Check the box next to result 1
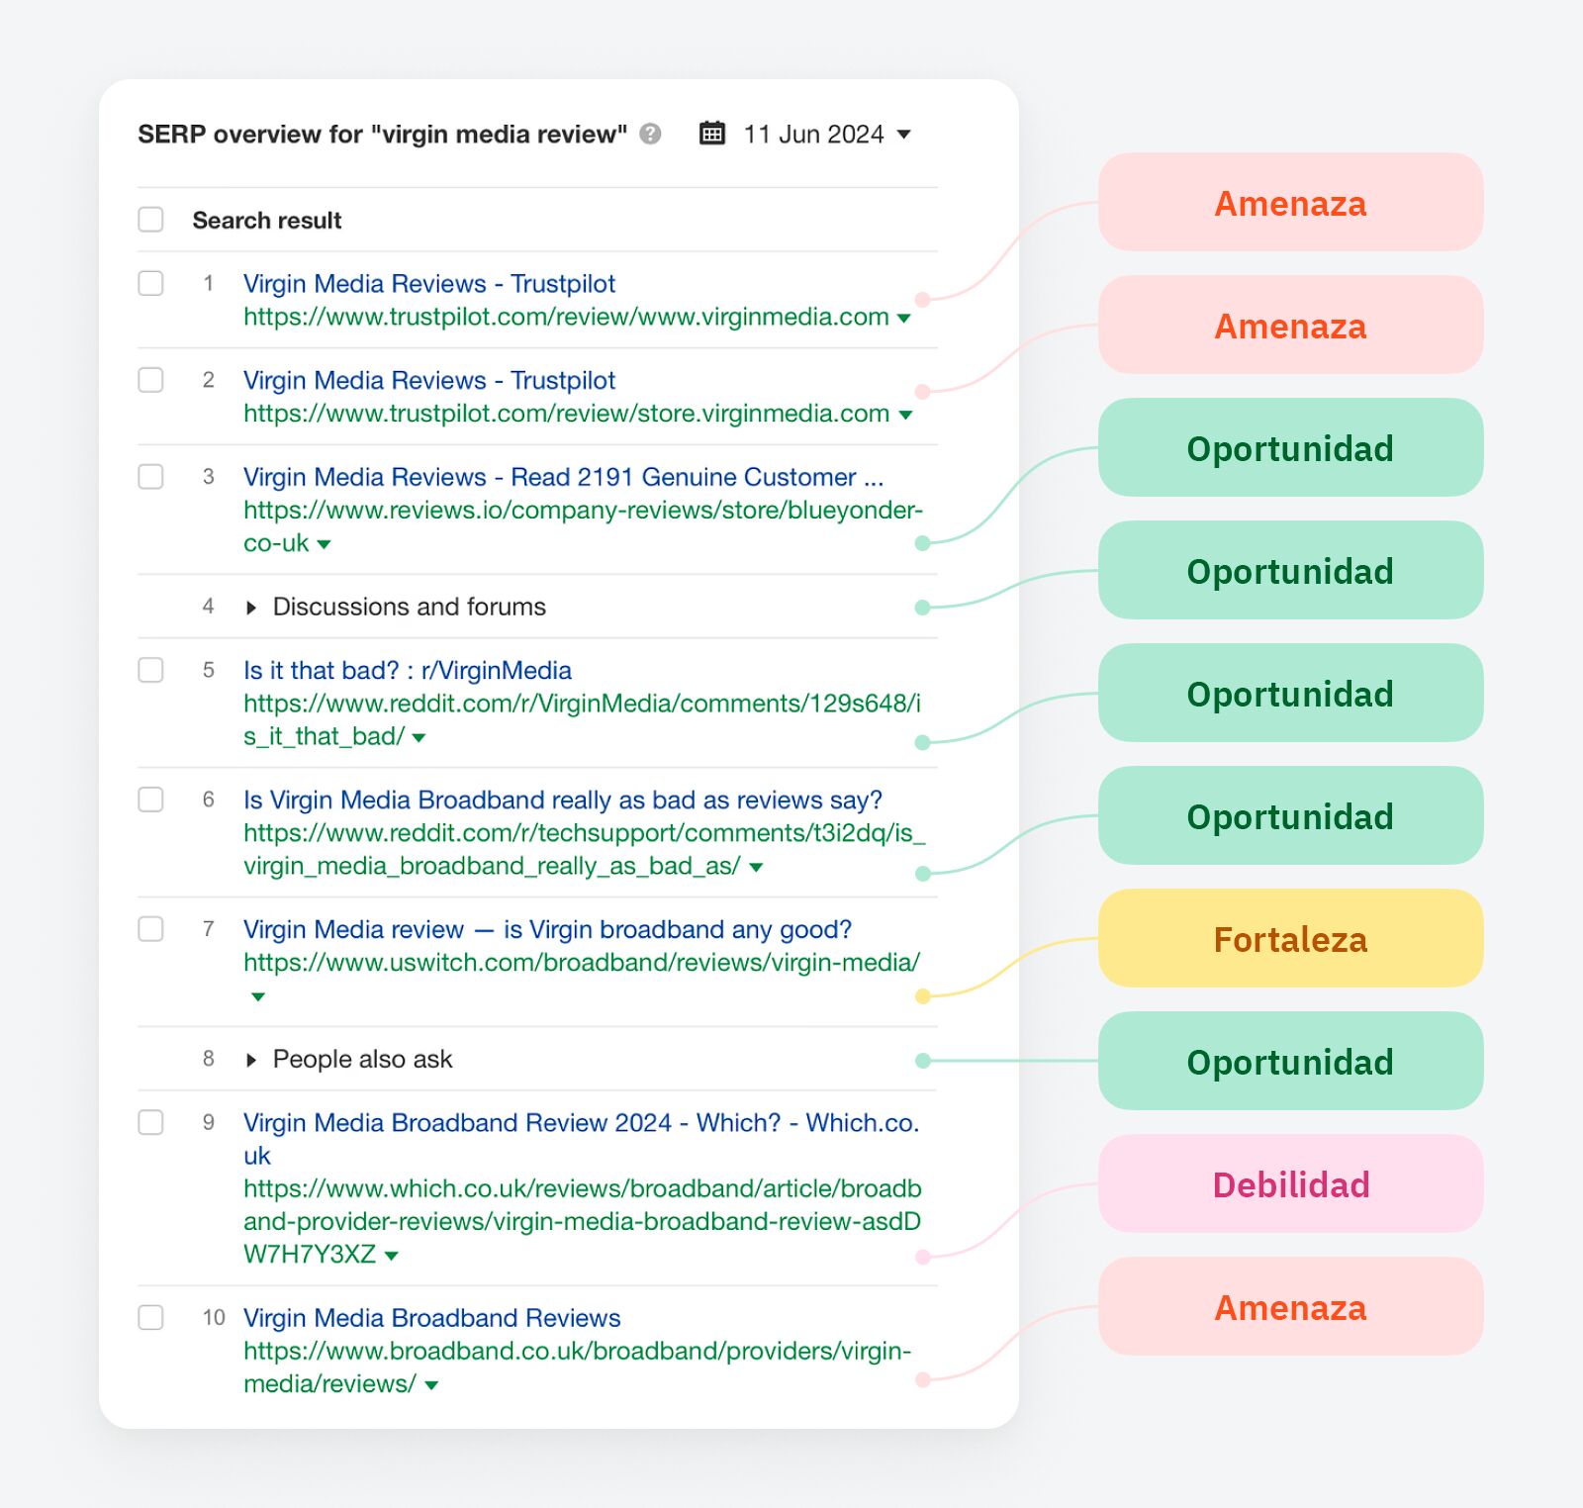 150,284
